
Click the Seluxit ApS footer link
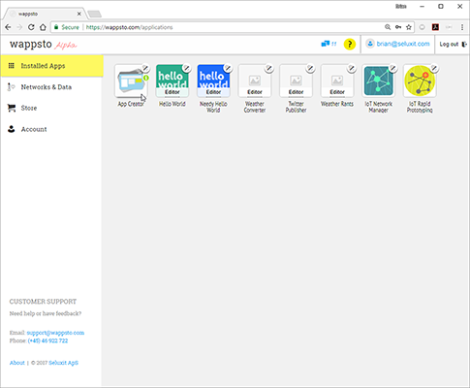(x=64, y=363)
